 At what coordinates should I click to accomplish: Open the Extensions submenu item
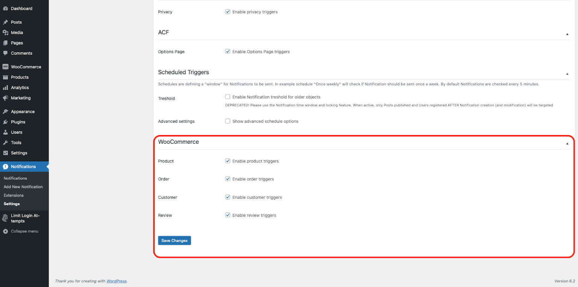click(x=14, y=195)
